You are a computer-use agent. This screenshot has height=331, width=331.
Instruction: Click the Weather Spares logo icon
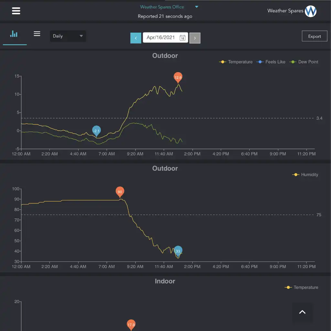click(311, 11)
